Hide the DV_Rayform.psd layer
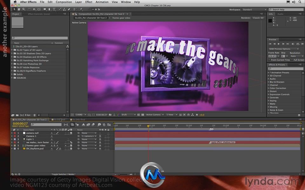 [100, 149]
